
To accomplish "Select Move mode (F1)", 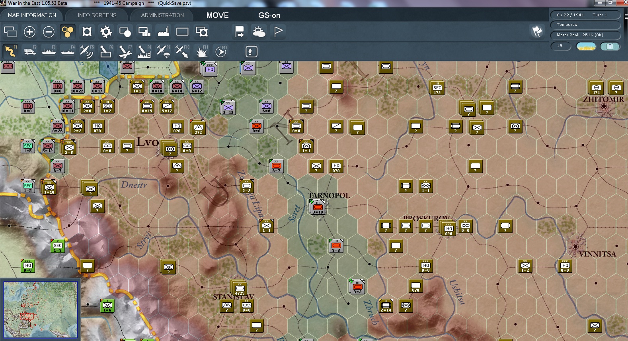I will click(x=11, y=51).
